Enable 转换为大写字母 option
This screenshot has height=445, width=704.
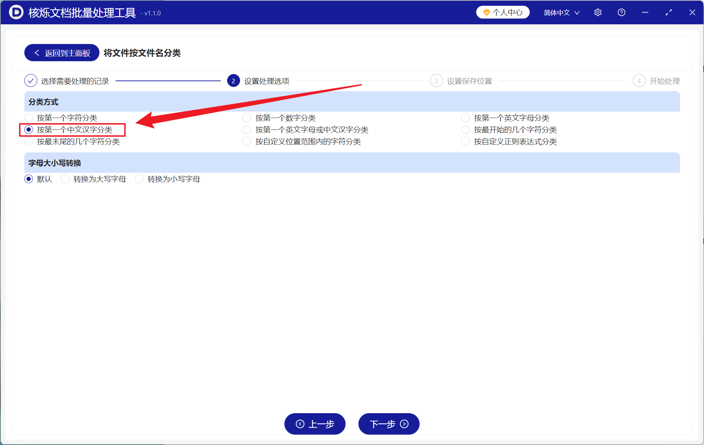tap(65, 179)
